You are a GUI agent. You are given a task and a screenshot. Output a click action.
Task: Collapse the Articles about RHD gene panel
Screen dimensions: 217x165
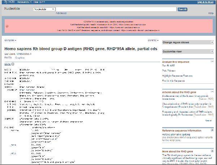point(212,92)
